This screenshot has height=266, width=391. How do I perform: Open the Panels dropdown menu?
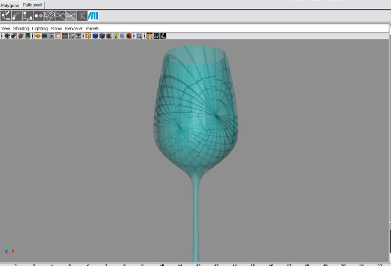tap(92, 29)
